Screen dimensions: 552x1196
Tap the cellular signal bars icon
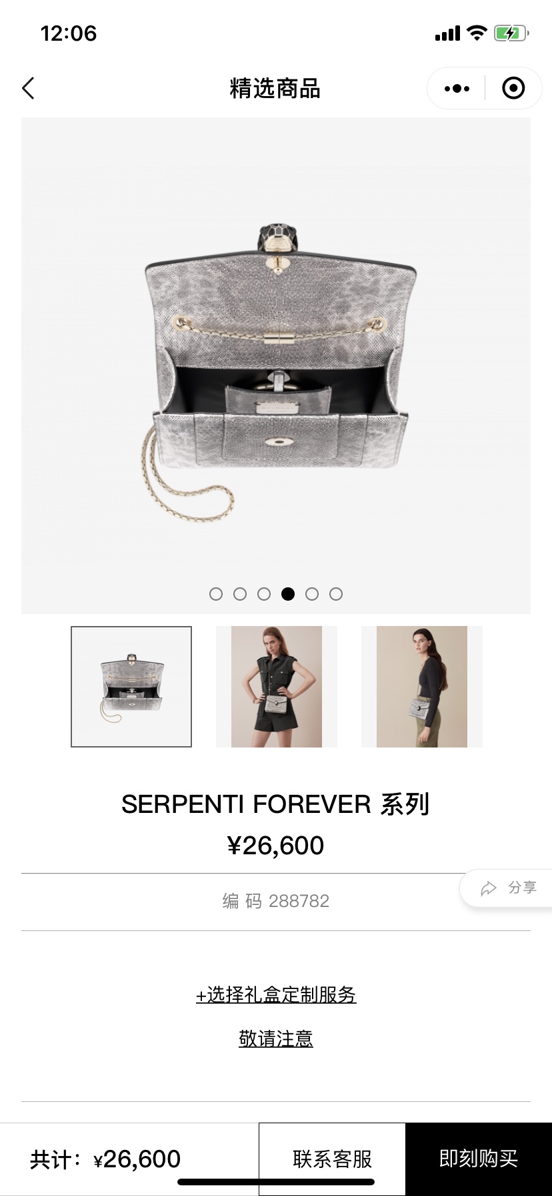[447, 33]
